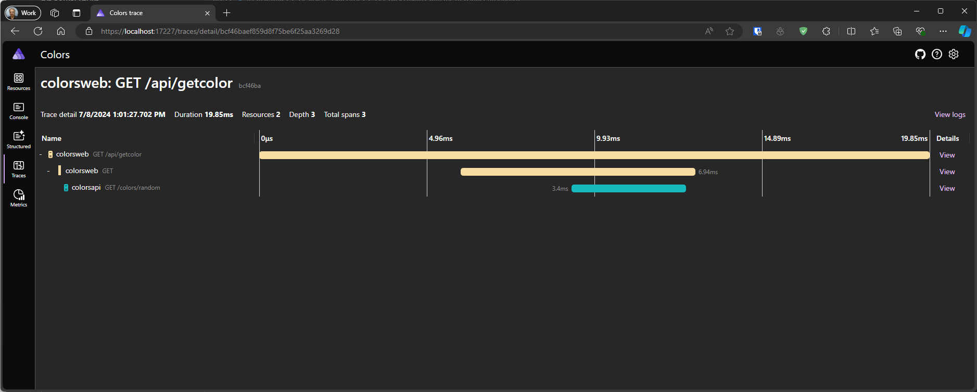977x392 pixels.
Task: View details of the colorsapi span
Action: coord(947,188)
